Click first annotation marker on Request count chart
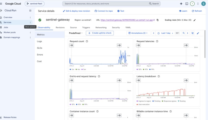 [71, 45]
